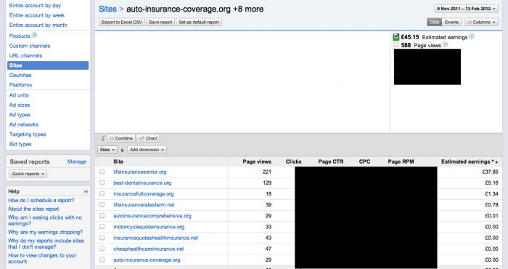The height and width of the screenshot is (269, 508).
Task: Click the Save report button
Action: tap(160, 22)
